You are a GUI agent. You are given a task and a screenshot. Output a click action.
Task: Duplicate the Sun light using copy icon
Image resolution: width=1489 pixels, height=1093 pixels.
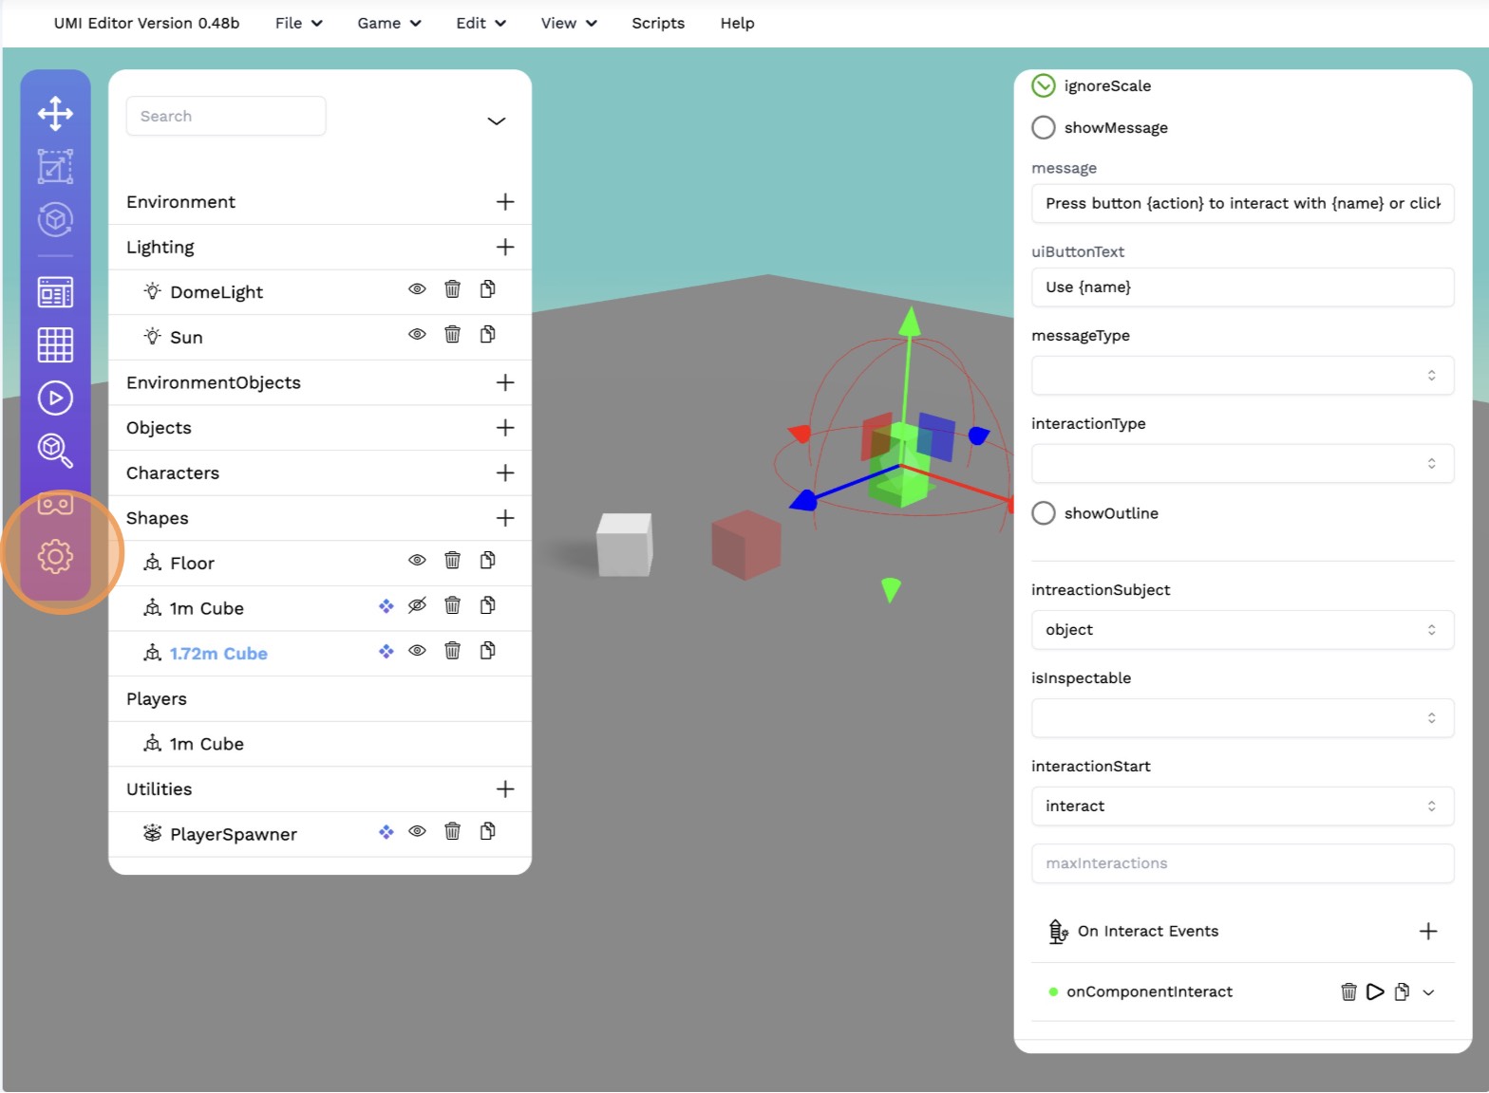487,335
